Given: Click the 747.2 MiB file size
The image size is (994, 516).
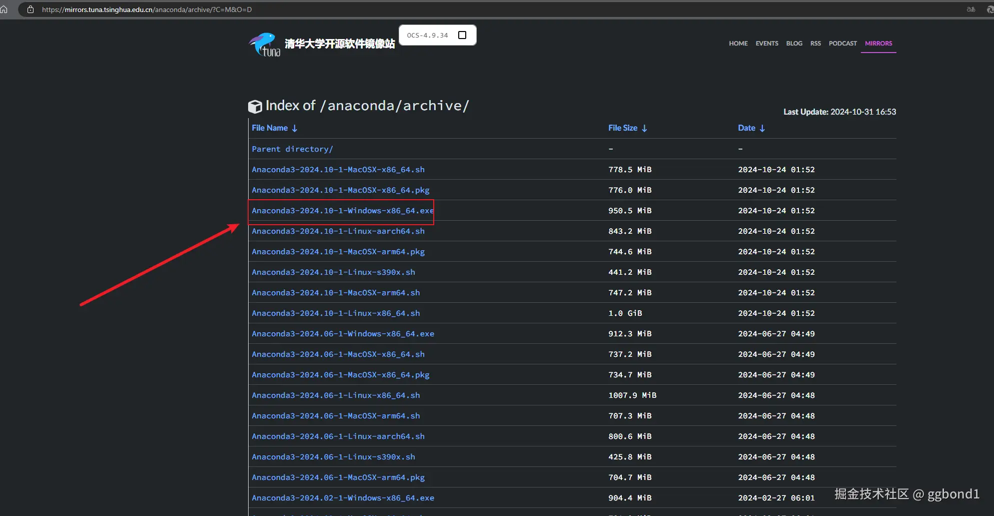Looking at the screenshot, I should tap(630, 293).
